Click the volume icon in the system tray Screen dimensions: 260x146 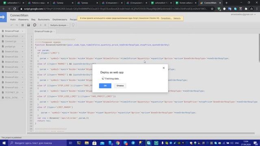point(232,143)
